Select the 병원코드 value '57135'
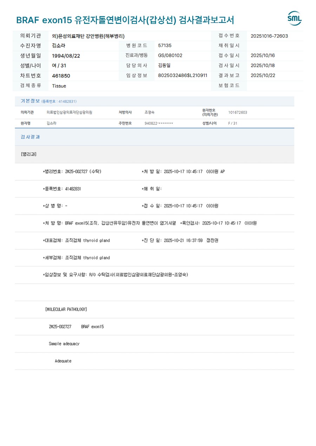The image size is (316, 446). coord(165,46)
